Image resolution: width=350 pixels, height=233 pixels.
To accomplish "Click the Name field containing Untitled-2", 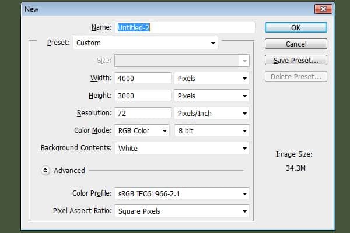I will coord(185,27).
